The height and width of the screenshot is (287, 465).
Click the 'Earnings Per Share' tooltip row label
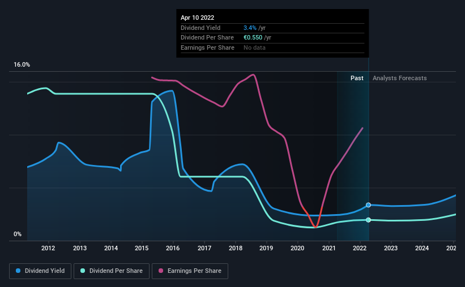207,47
